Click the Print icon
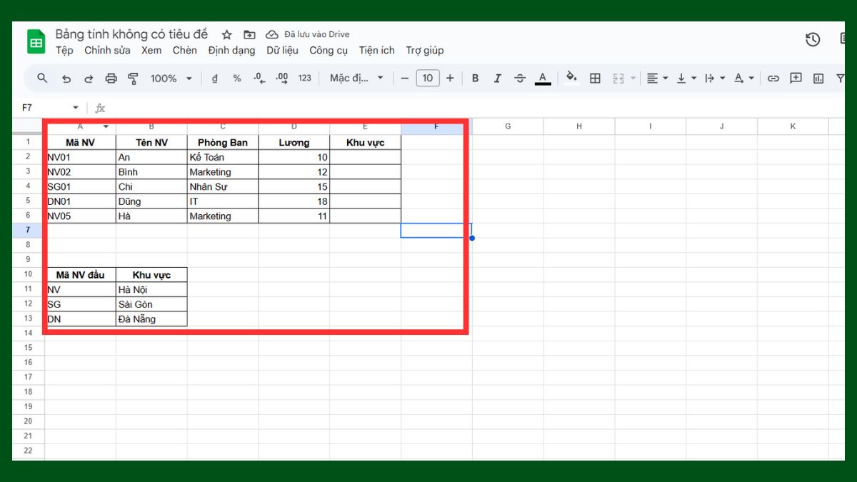This screenshot has width=857, height=482. point(111,79)
